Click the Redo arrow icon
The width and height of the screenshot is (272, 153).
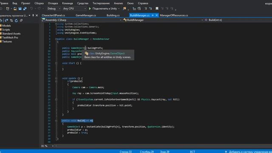[x=39, y=8]
